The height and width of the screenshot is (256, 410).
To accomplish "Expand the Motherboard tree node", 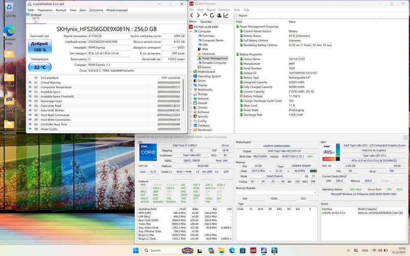I will pyautogui.click(x=191, y=72).
